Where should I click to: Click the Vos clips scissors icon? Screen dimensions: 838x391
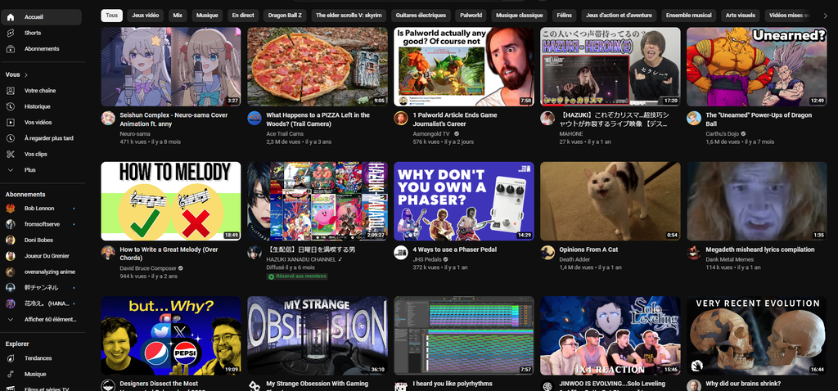tap(10, 155)
